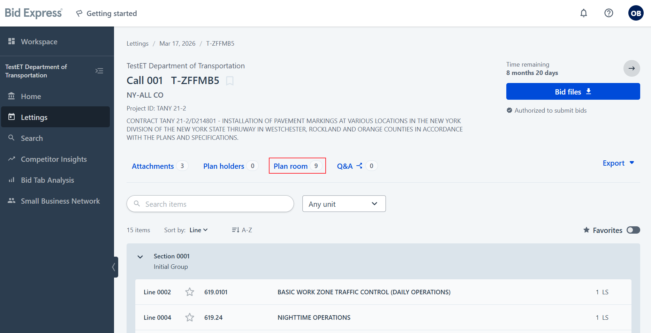Open Line 0002 item 619.0101 row
The height and width of the screenshot is (333, 651).
[x=383, y=292]
